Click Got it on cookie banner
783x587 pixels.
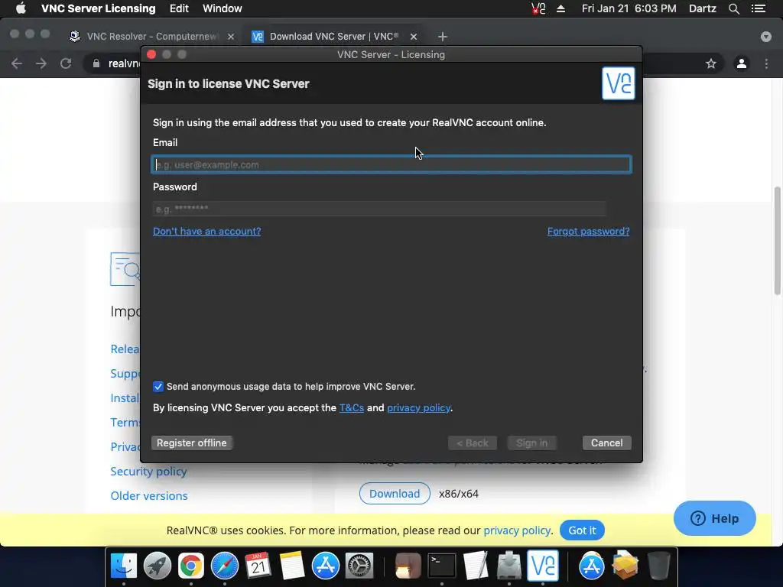point(582,530)
